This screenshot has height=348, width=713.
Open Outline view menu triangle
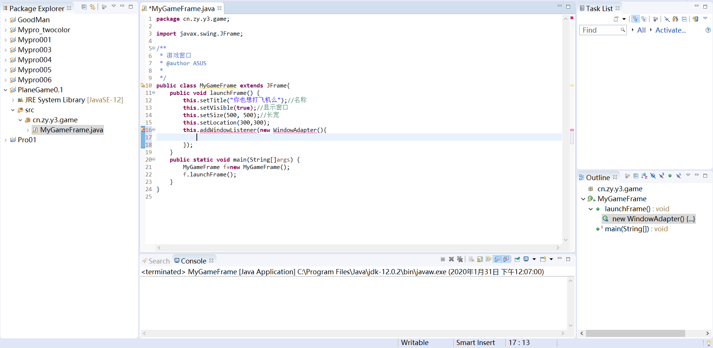(688, 175)
